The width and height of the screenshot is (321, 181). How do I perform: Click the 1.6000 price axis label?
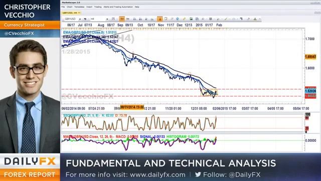(310, 68)
